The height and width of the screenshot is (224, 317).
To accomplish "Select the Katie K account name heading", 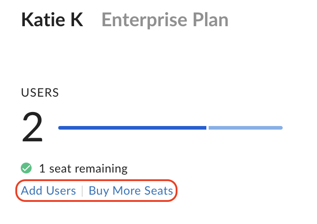I will 52,20.
